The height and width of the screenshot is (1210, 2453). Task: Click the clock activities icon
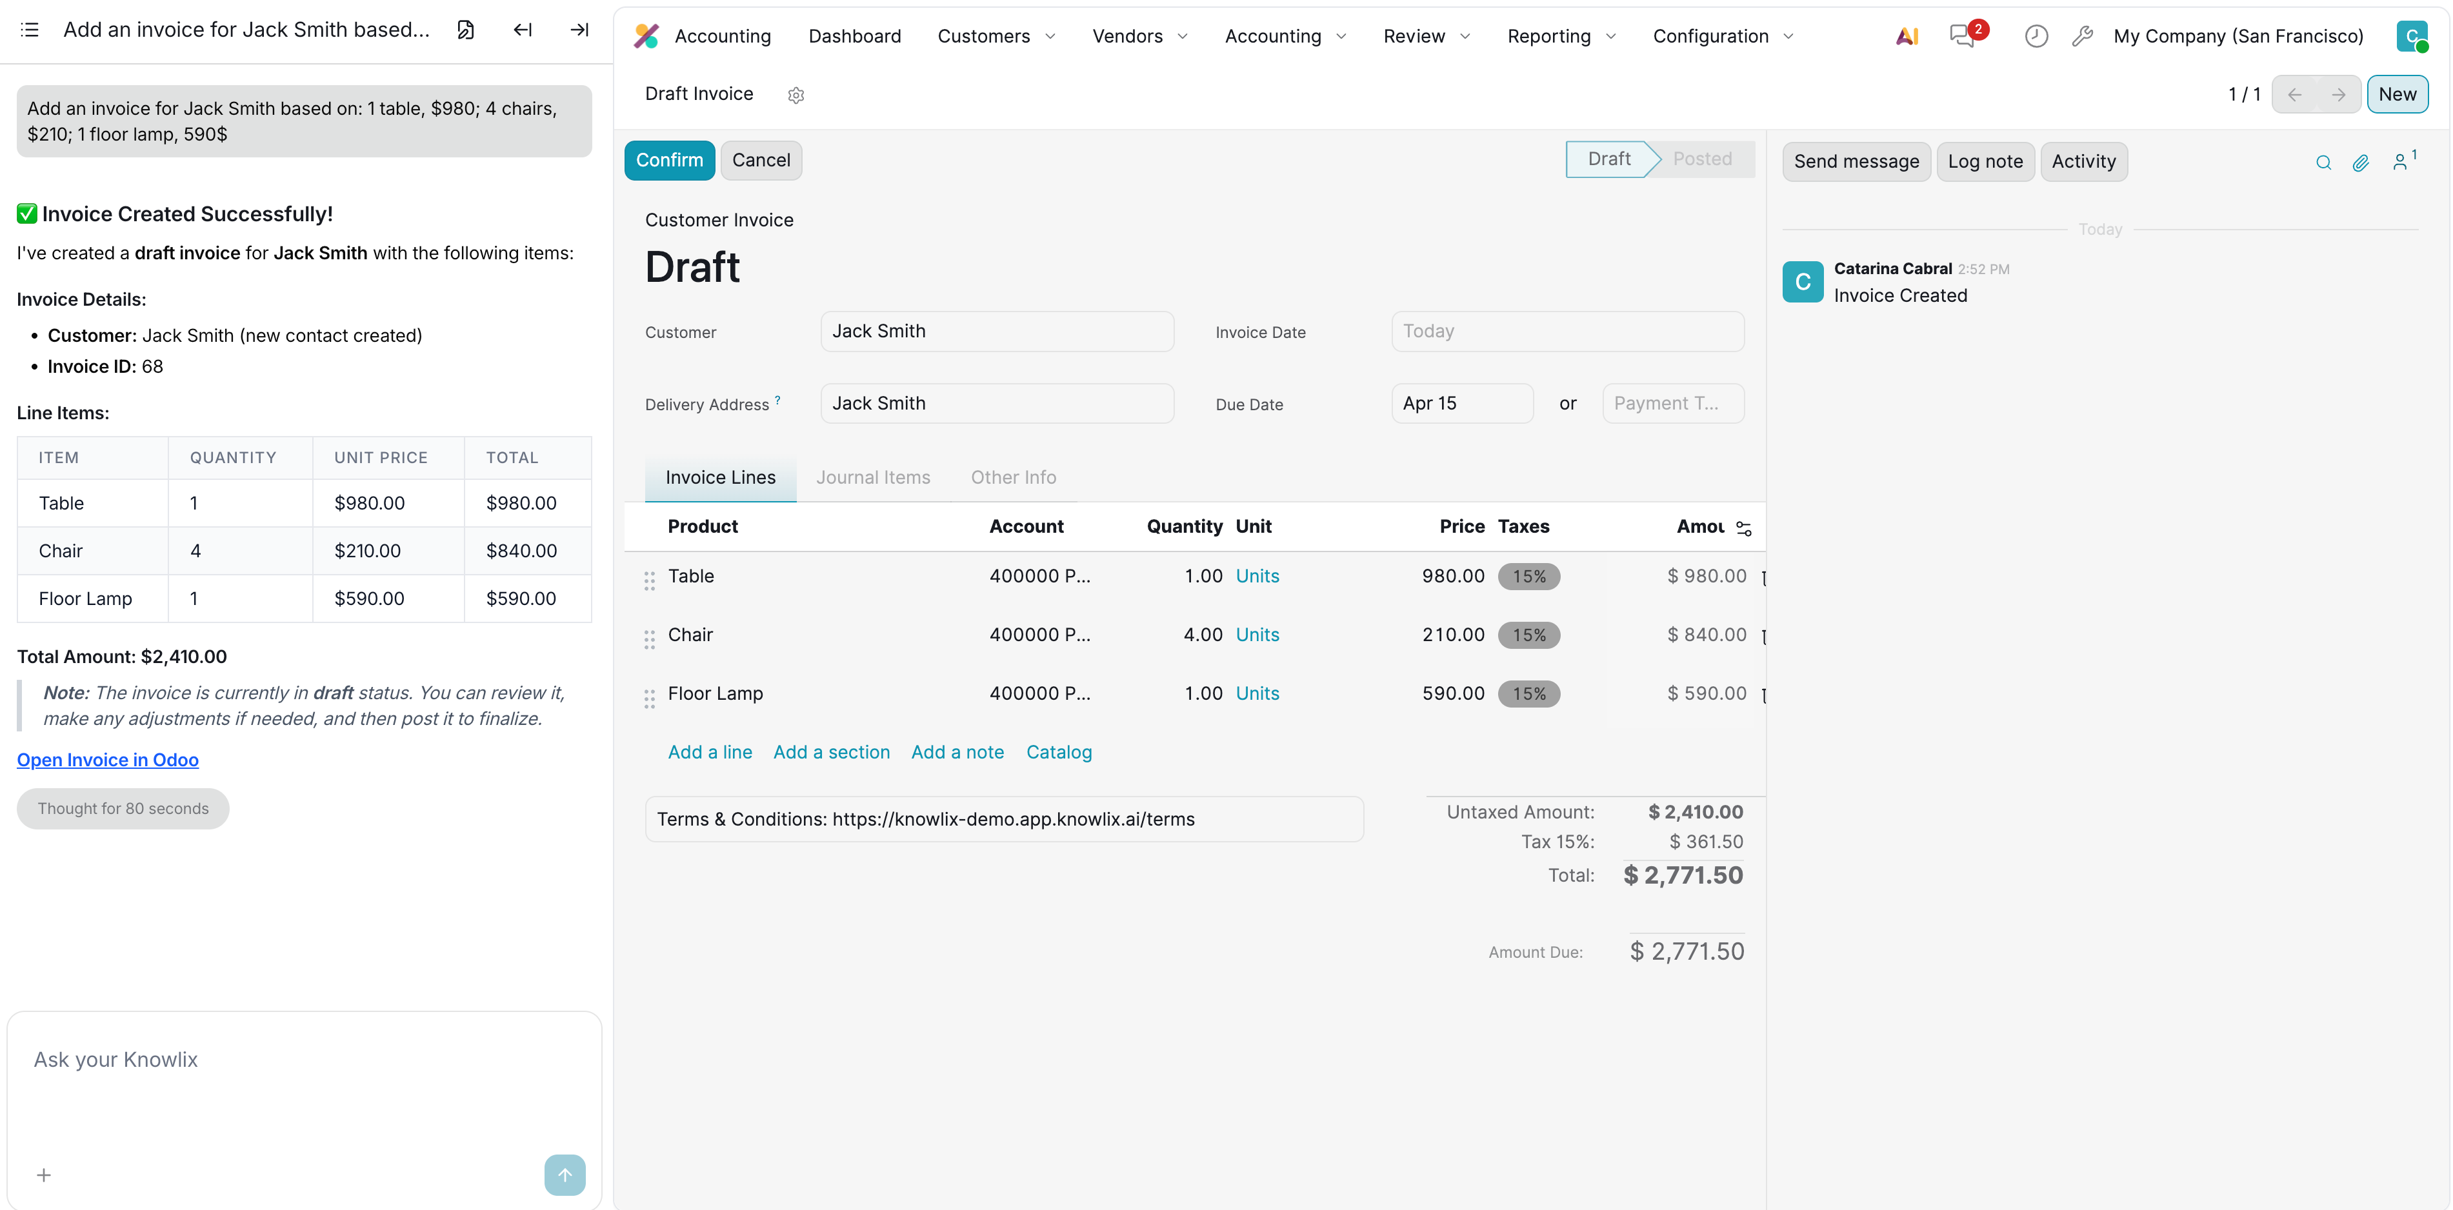pyautogui.click(x=2036, y=36)
